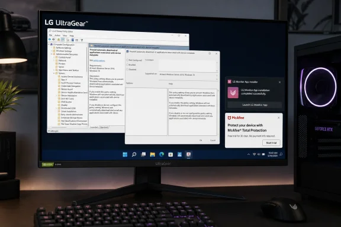Collapse Administrative Templates tree node
The width and height of the screenshot is (341, 227).
coord(52,54)
